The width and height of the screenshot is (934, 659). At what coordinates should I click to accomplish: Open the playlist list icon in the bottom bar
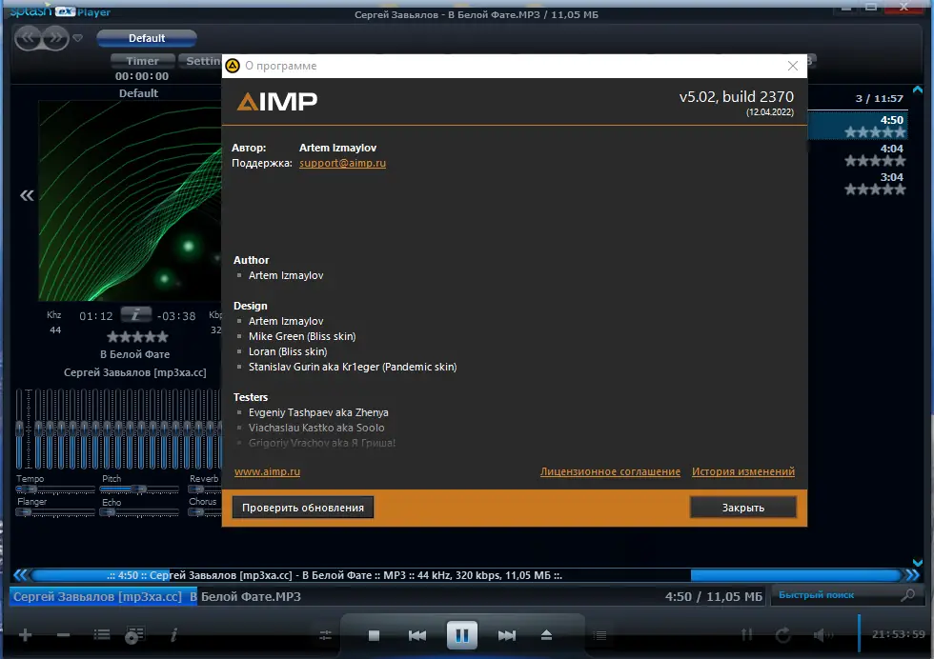point(102,635)
